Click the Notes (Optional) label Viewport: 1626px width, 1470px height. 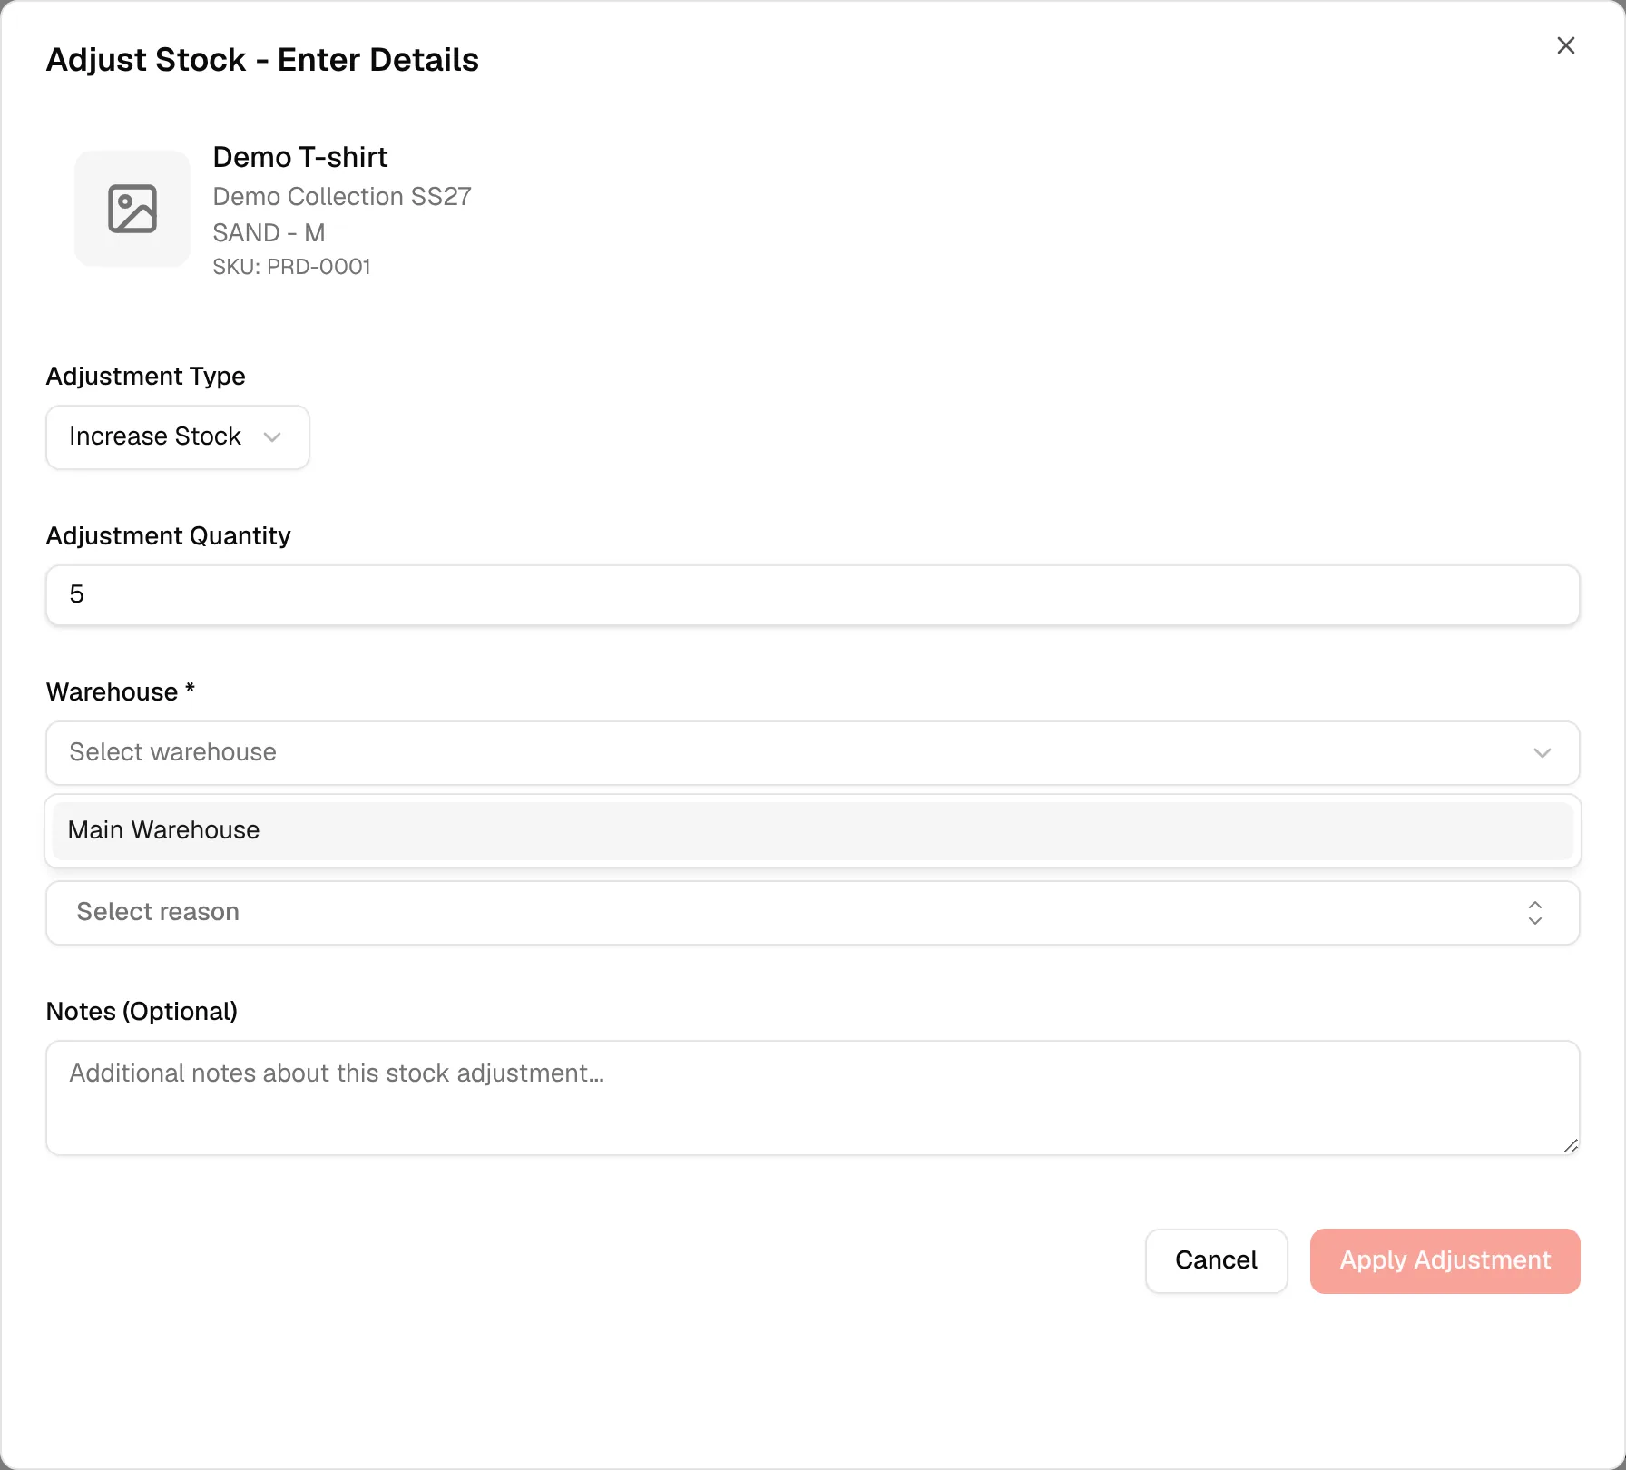coord(142,1011)
